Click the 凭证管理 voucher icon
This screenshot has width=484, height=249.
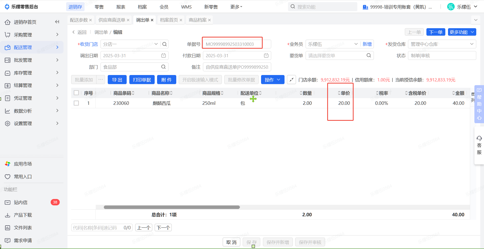pos(7,98)
